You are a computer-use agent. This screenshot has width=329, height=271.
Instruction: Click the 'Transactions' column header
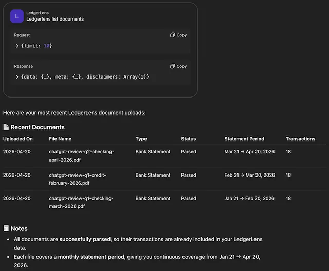tap(300, 139)
